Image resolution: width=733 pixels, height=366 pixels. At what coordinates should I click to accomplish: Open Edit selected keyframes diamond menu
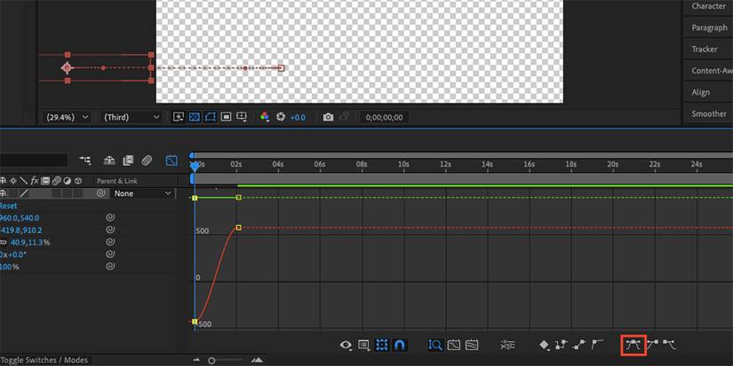point(545,345)
